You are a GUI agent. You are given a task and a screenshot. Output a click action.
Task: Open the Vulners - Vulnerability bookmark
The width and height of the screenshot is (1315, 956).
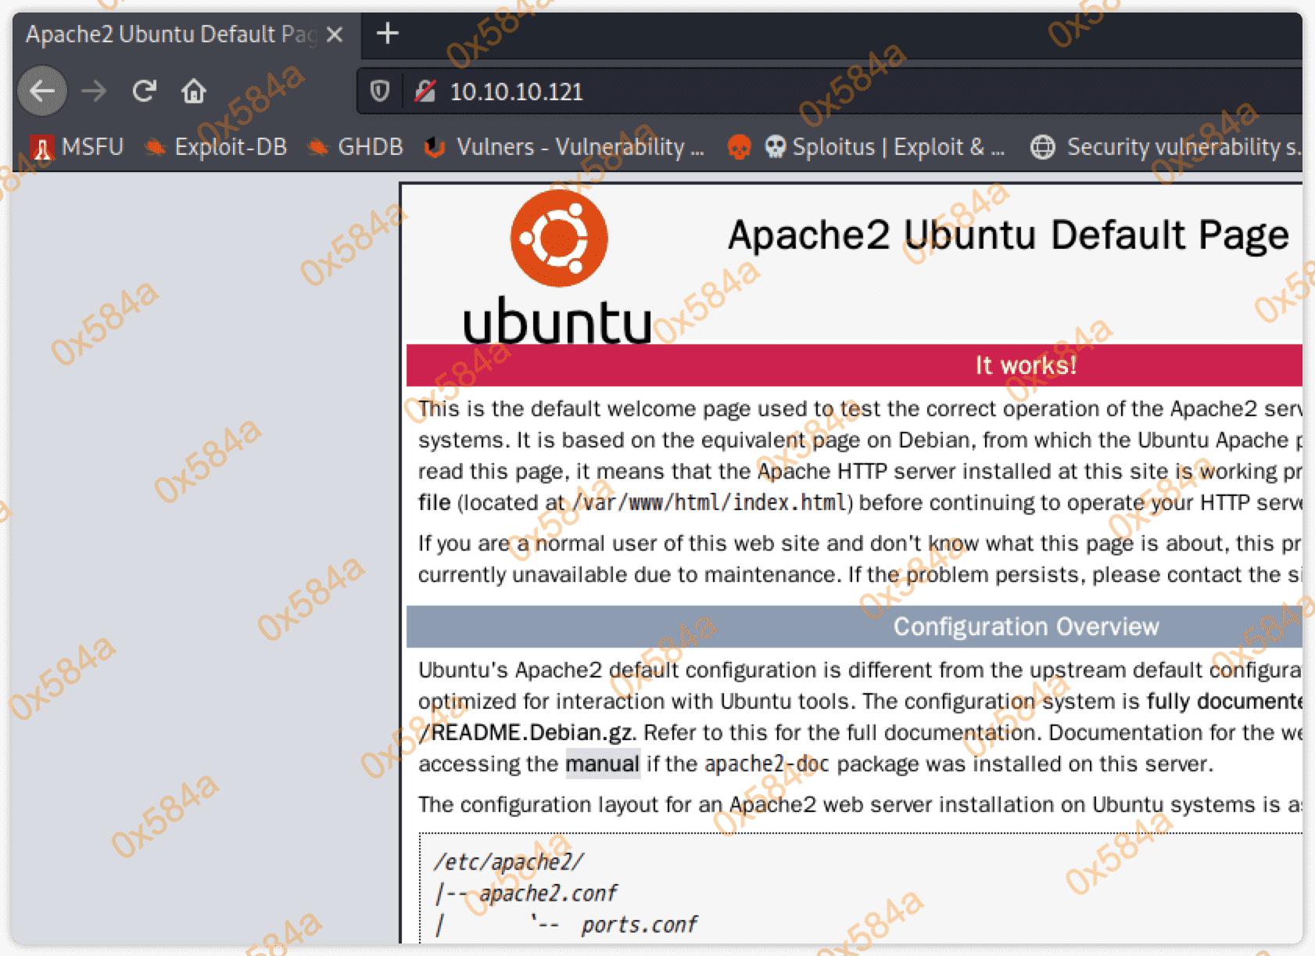point(564,147)
